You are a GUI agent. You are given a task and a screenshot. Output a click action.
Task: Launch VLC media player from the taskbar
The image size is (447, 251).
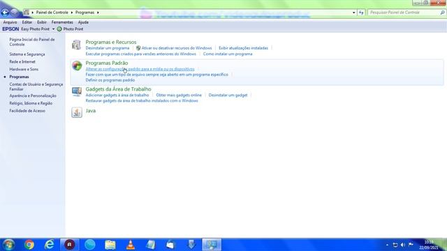(131, 245)
